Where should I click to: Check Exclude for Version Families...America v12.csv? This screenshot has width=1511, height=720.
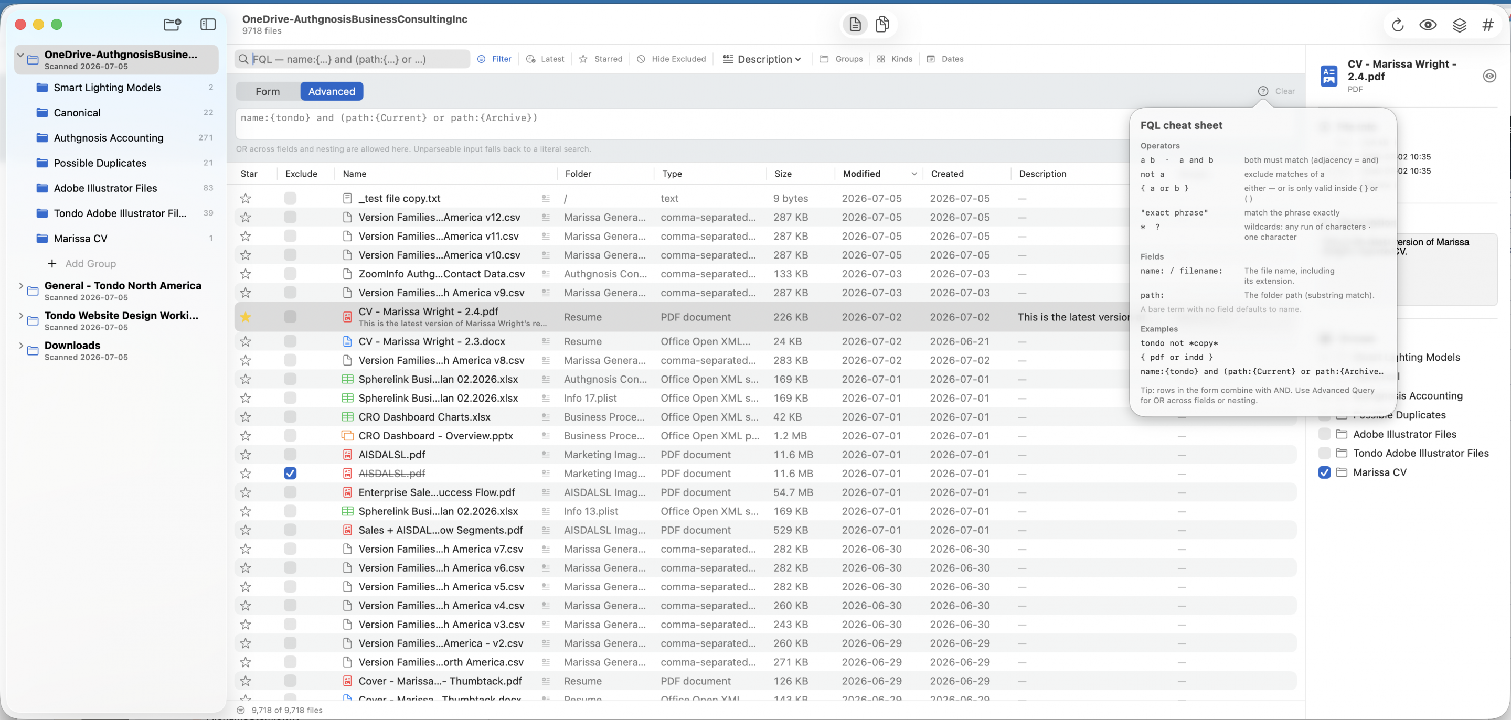coord(290,217)
